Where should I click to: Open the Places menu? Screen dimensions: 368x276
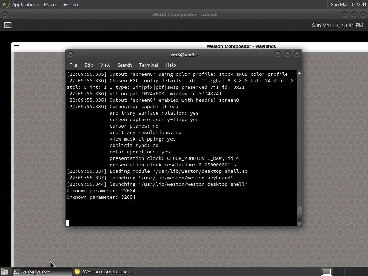50,4
